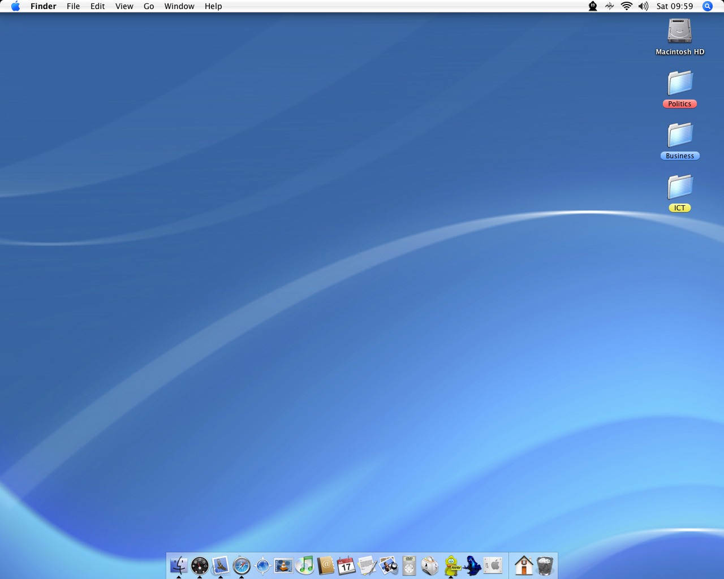
Task: Click the 'Sat 09:59' menu bar clock
Action: click(x=675, y=6)
